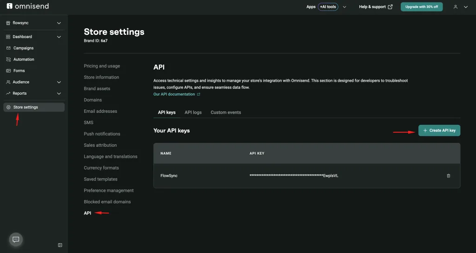
Task: Click Apps in the top header
Action: click(311, 6)
